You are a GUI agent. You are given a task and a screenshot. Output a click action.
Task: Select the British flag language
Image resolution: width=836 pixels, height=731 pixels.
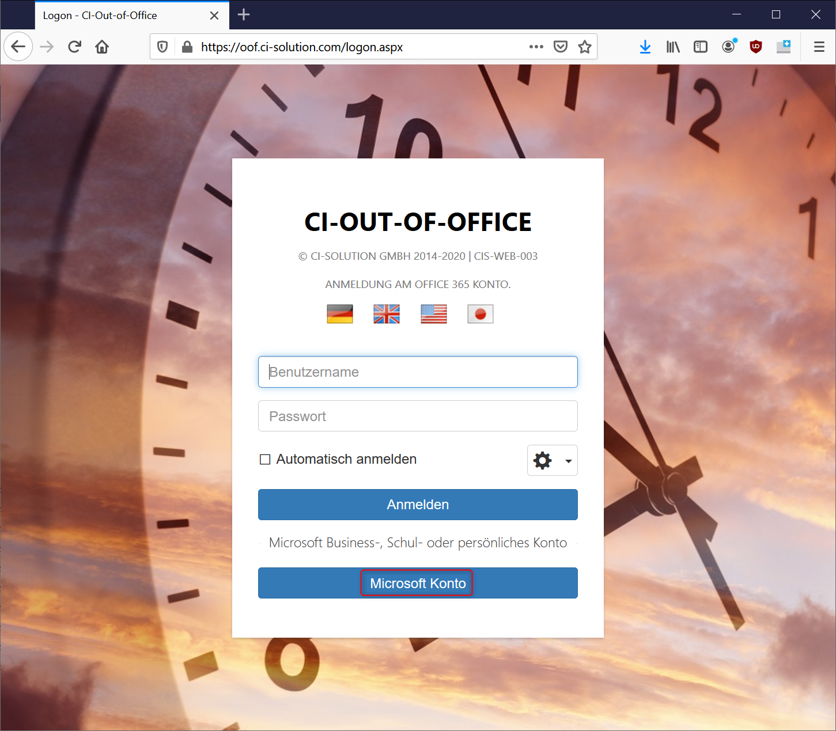(387, 314)
